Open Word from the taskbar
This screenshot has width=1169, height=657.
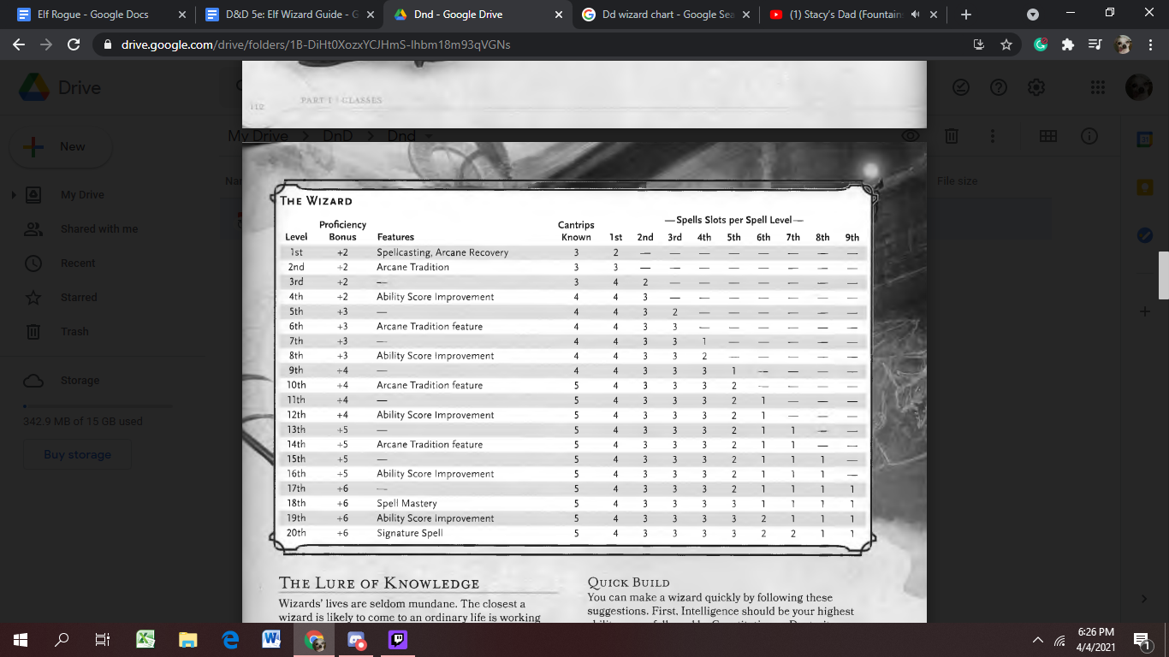[272, 639]
